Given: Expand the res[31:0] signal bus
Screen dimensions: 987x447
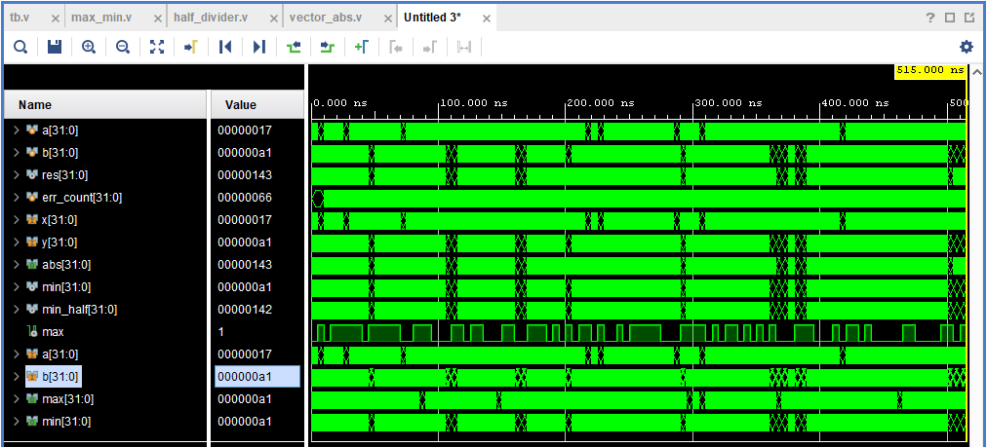Looking at the screenshot, I should pos(16,175).
